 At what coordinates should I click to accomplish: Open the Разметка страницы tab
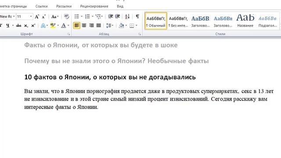[x=13, y=6]
